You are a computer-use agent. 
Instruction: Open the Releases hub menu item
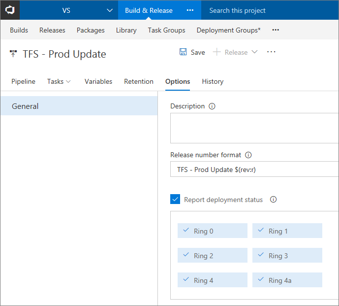[52, 30]
